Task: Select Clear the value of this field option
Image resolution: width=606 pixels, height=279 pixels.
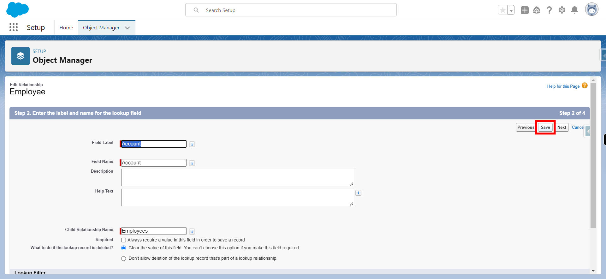Action: click(x=124, y=248)
